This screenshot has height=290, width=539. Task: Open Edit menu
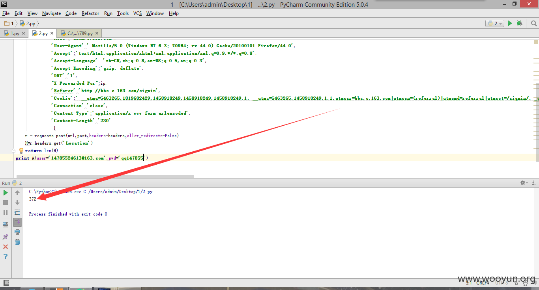pos(19,13)
